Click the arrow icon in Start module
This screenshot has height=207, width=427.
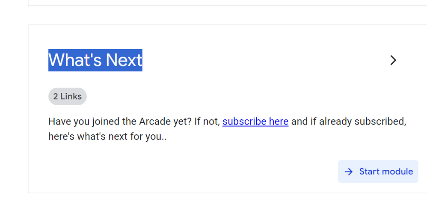(349, 172)
